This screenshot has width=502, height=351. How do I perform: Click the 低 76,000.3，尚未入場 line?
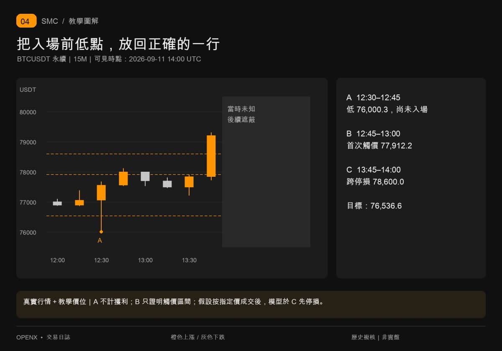387,109
